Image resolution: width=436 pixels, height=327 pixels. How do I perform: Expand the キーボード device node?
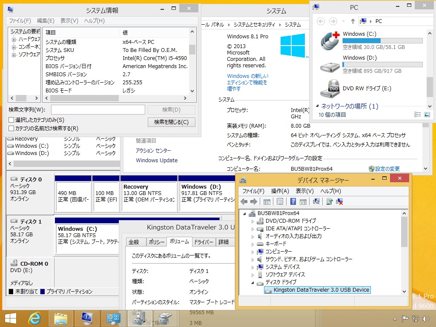252,244
